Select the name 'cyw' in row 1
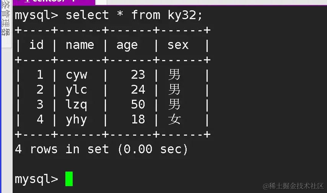The height and width of the screenshot is (193, 327). click(76, 75)
